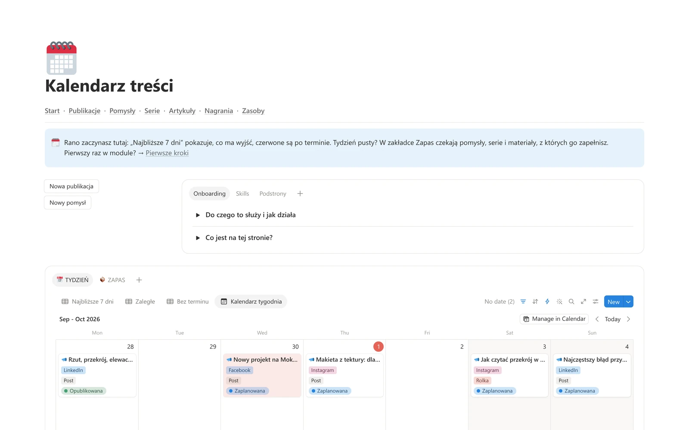
Task: Go to the Serie link
Action: coord(152,111)
